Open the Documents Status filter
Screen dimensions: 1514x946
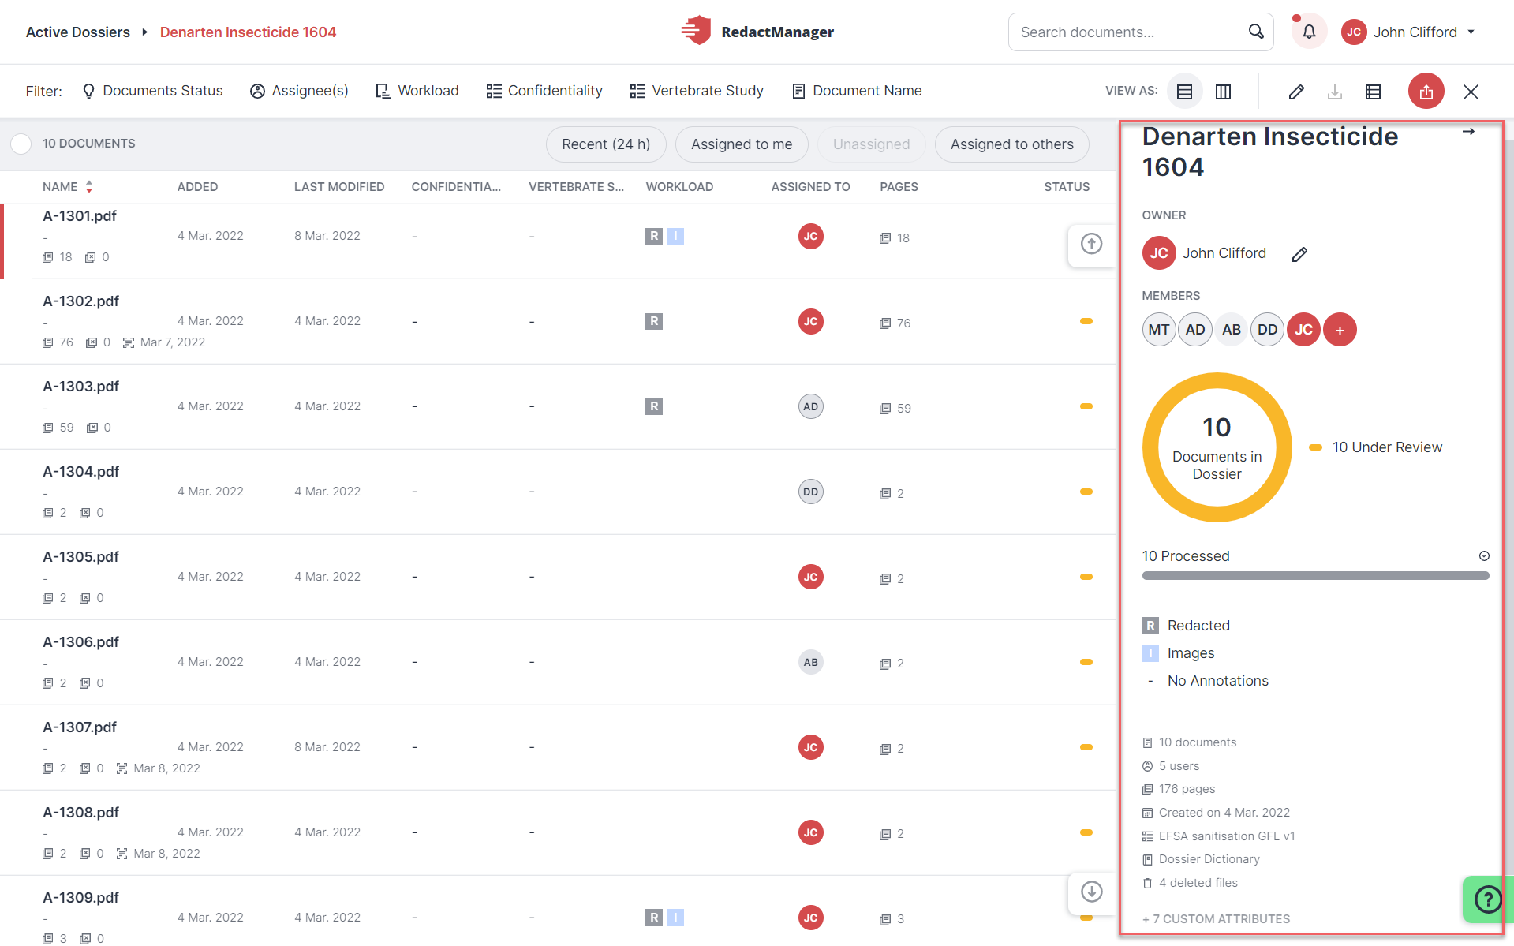[153, 91]
